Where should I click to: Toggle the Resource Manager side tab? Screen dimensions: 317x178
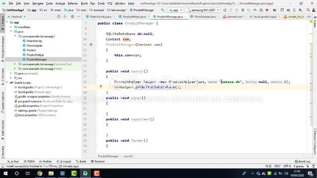click(x=2, y=49)
